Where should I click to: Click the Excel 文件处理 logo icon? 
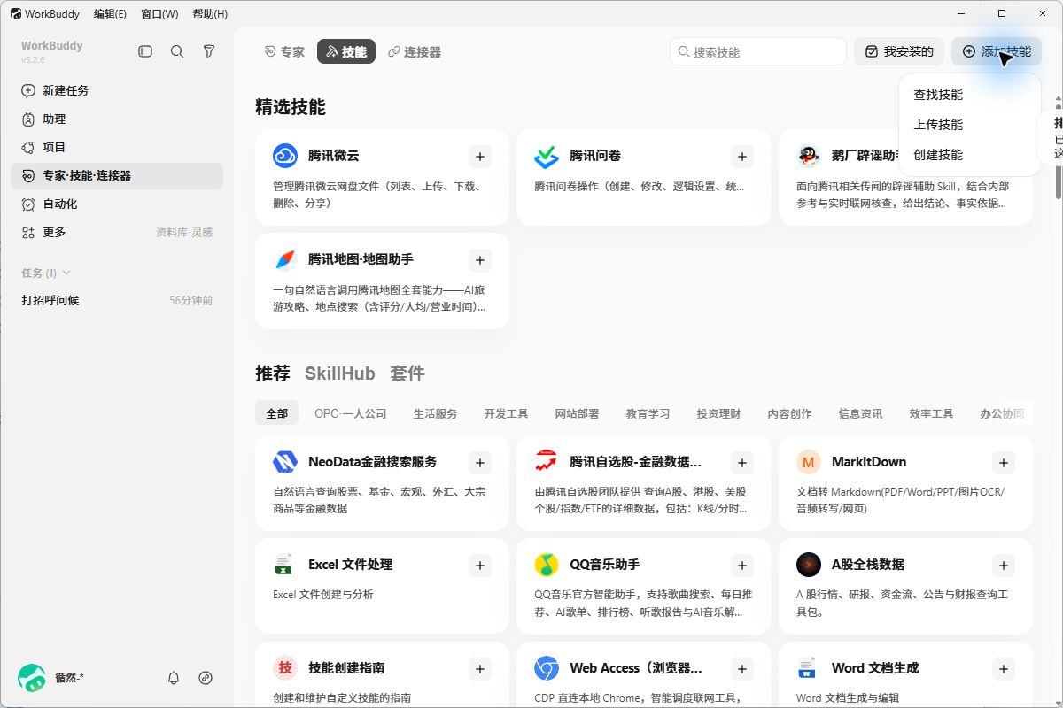(x=285, y=565)
